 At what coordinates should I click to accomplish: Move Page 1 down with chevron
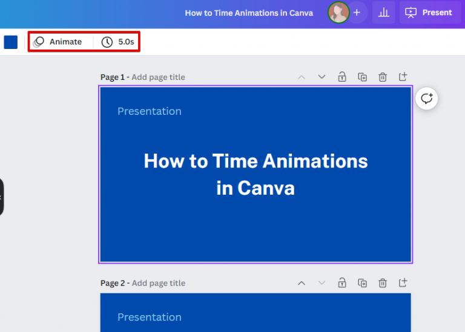(x=322, y=77)
